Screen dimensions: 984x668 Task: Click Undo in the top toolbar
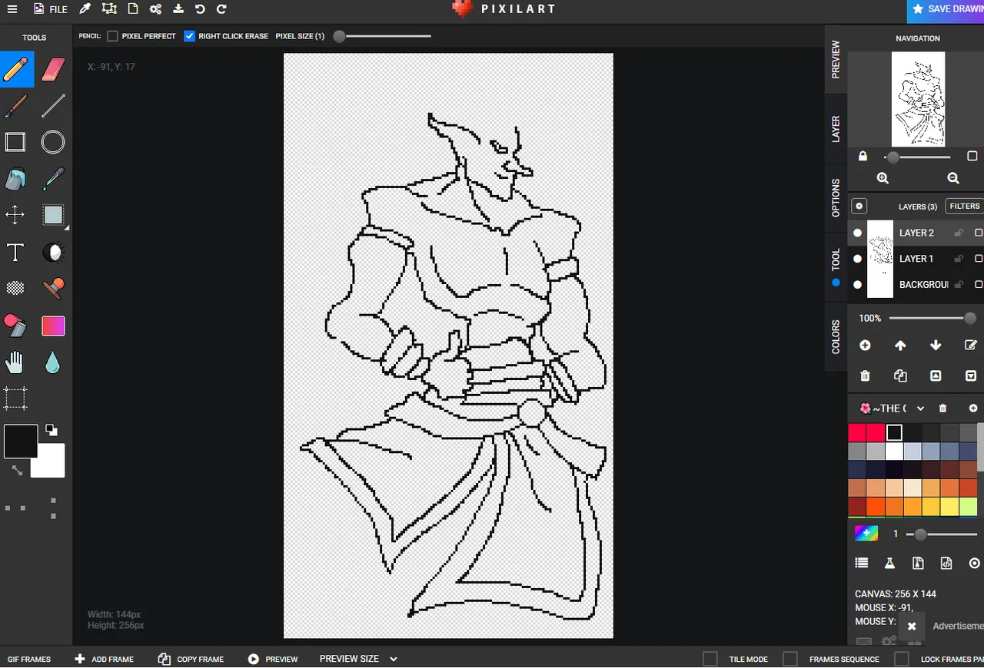point(200,9)
